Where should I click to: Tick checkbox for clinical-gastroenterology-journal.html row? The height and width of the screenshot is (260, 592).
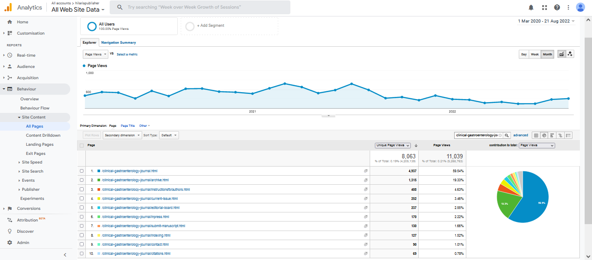[82, 171]
